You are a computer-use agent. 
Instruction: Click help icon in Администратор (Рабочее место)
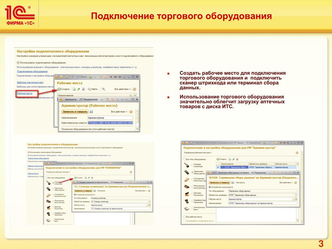pos(131,112)
